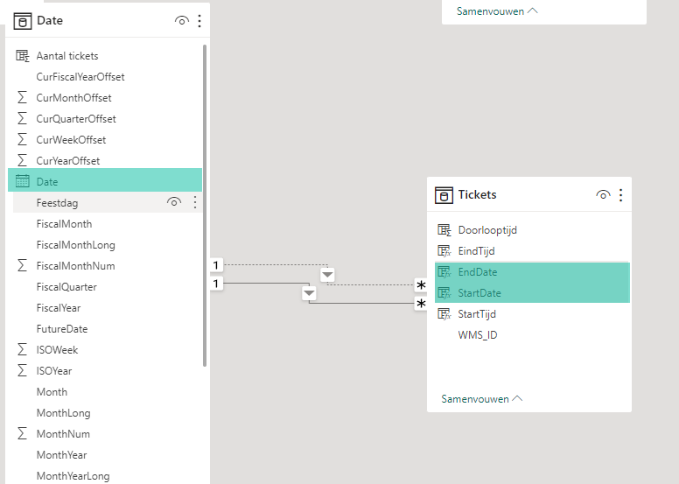679x484 pixels.
Task: Click sigma icon next to CurWeekOffset
Action: 22,139
